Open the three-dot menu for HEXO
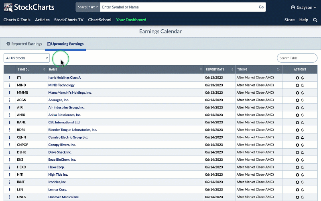This screenshot has height=201, width=321. pos(10,167)
